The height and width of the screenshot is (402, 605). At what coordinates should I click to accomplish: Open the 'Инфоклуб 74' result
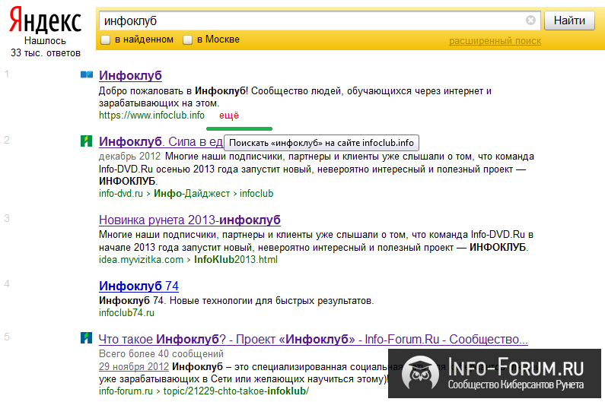pyautogui.click(x=139, y=286)
